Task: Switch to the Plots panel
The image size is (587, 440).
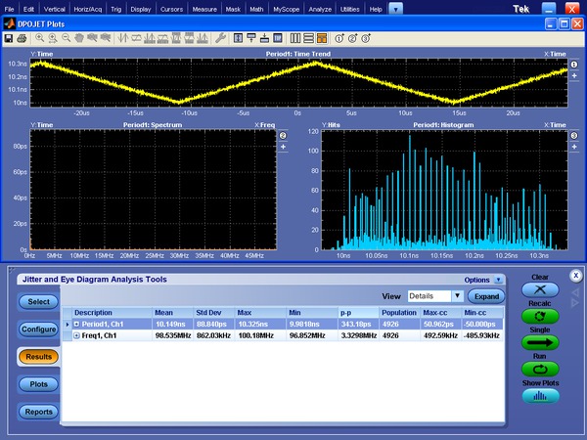Action: tap(38, 384)
